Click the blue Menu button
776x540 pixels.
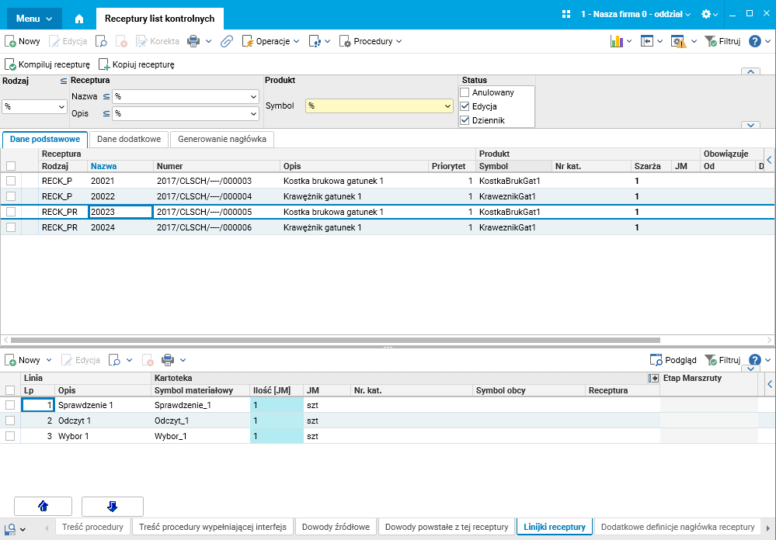(x=33, y=18)
